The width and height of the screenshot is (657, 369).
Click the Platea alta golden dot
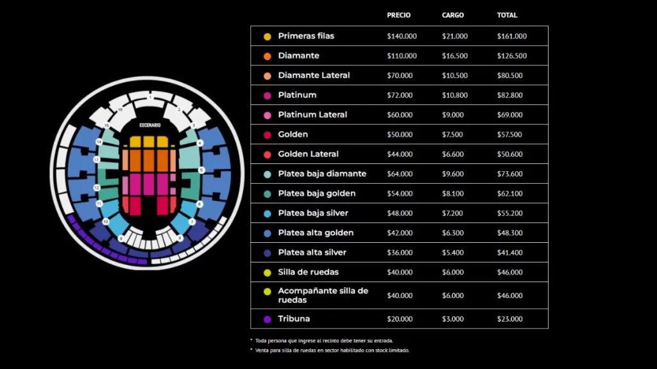267,233
